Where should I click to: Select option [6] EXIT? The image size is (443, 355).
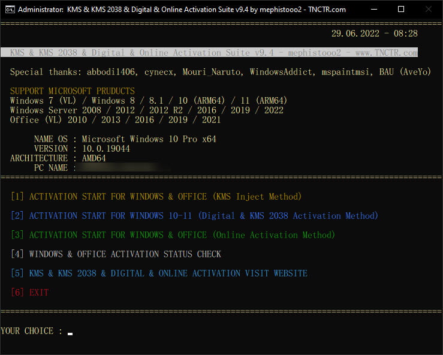(29, 292)
